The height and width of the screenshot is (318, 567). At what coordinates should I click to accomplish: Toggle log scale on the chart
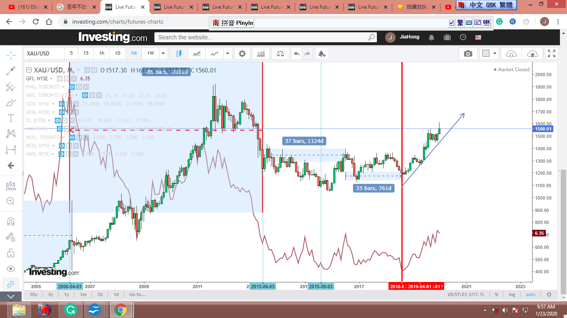tap(512, 294)
